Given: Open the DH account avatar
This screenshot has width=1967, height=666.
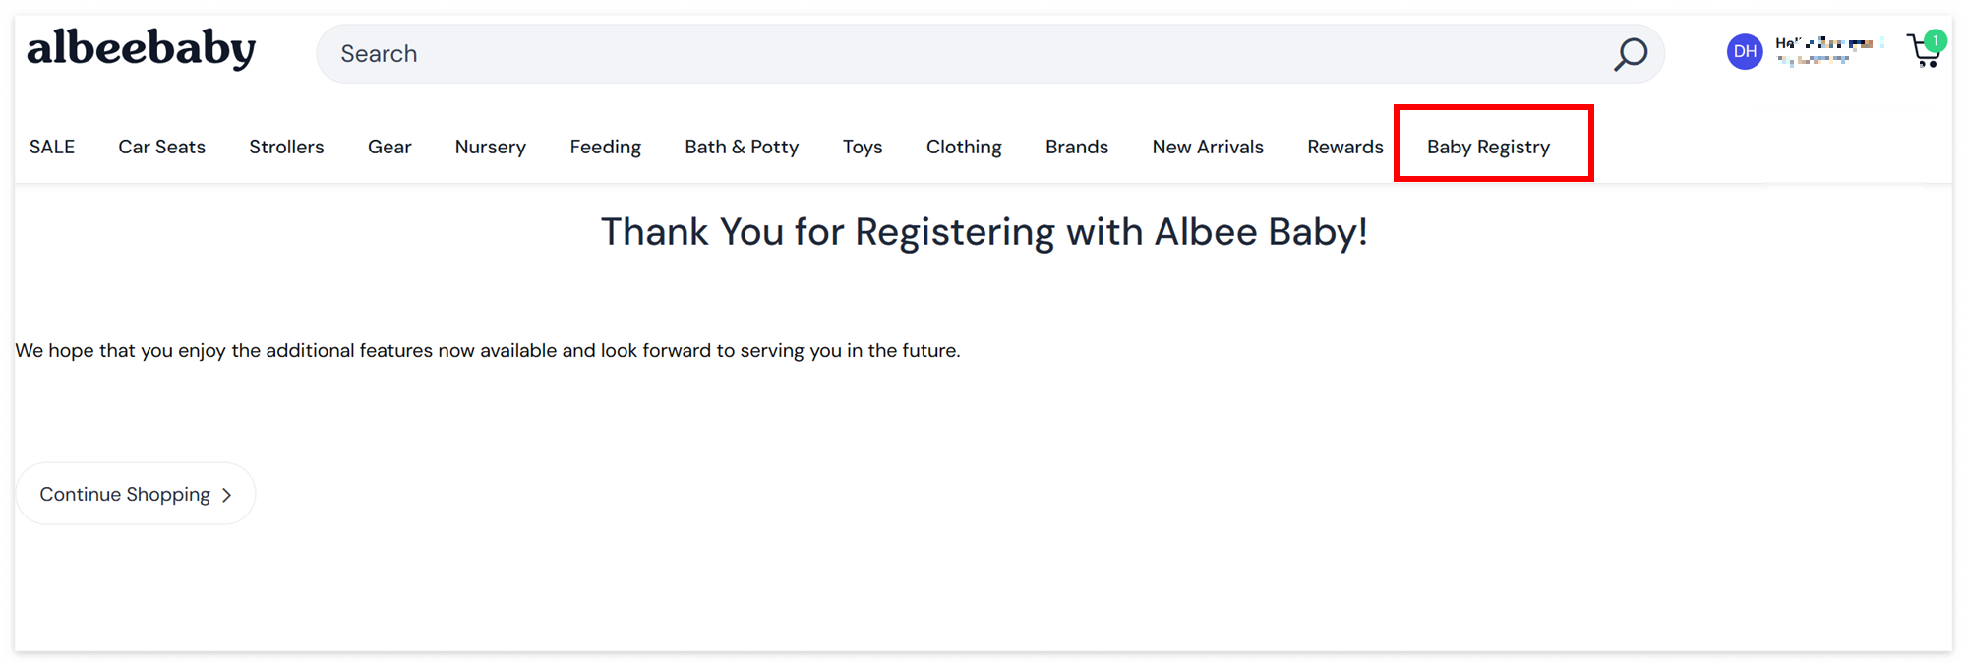Looking at the screenshot, I should [1745, 52].
